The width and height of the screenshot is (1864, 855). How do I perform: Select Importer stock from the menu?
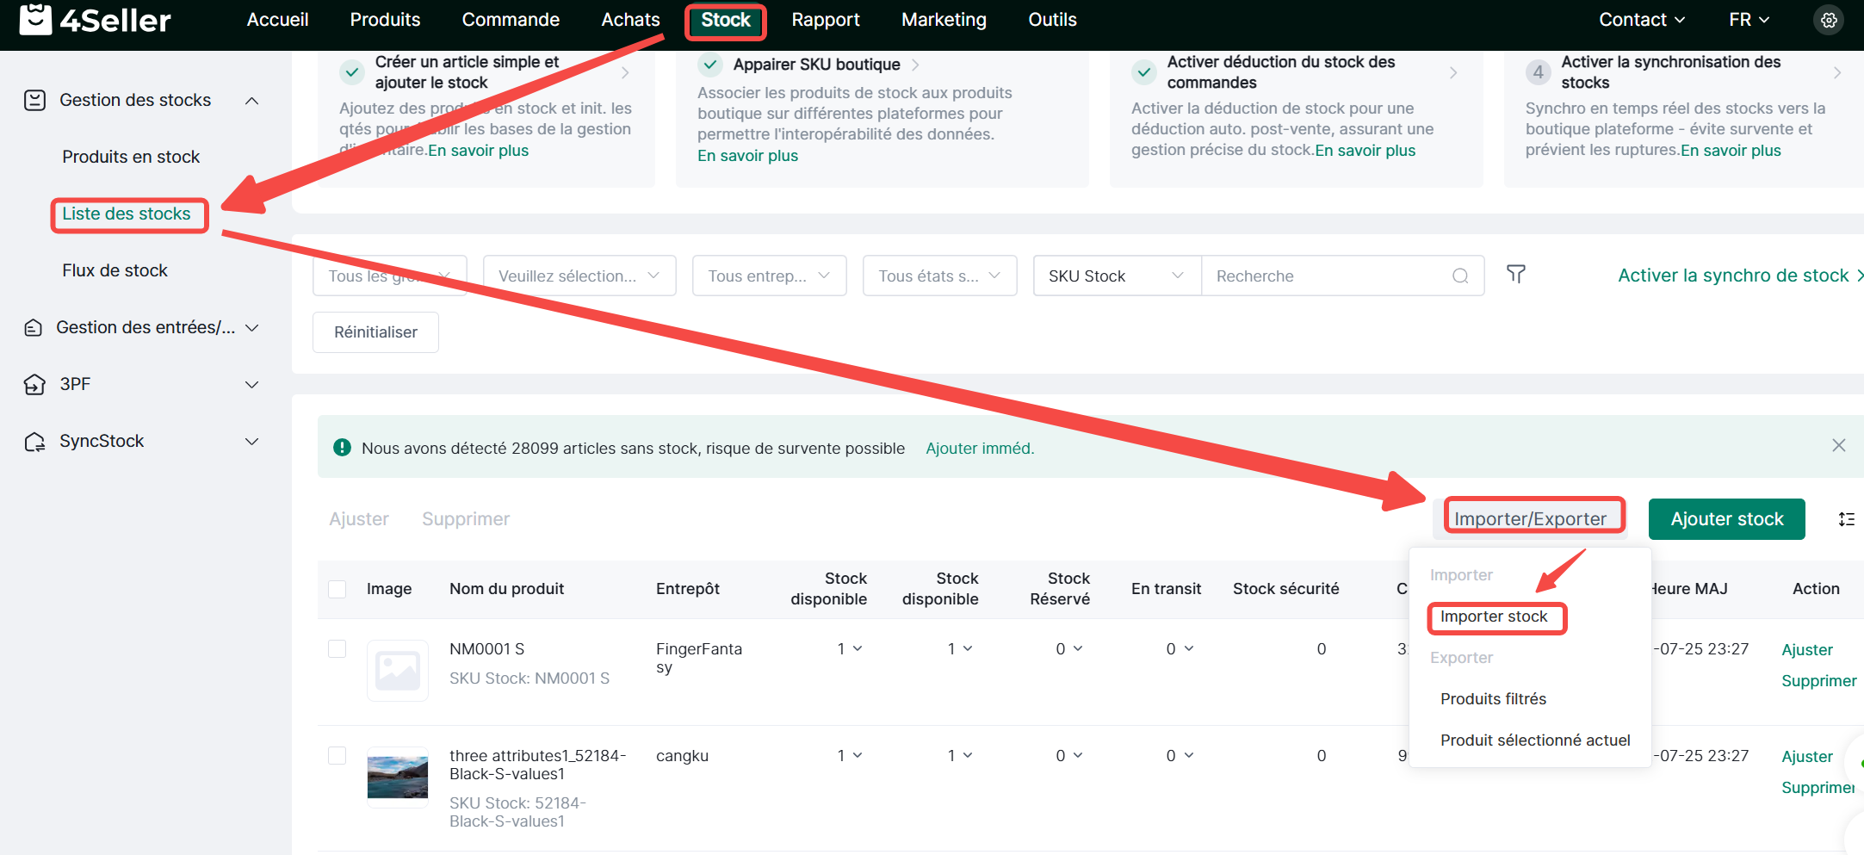point(1494,616)
